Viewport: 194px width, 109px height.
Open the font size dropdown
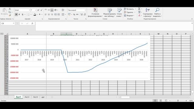point(35,10)
